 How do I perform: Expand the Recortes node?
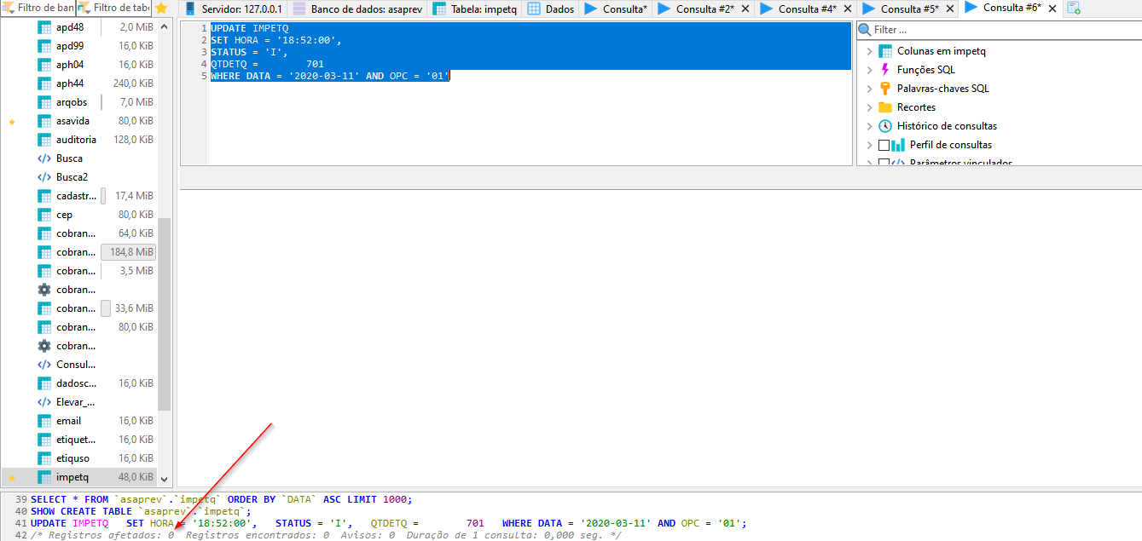869,107
